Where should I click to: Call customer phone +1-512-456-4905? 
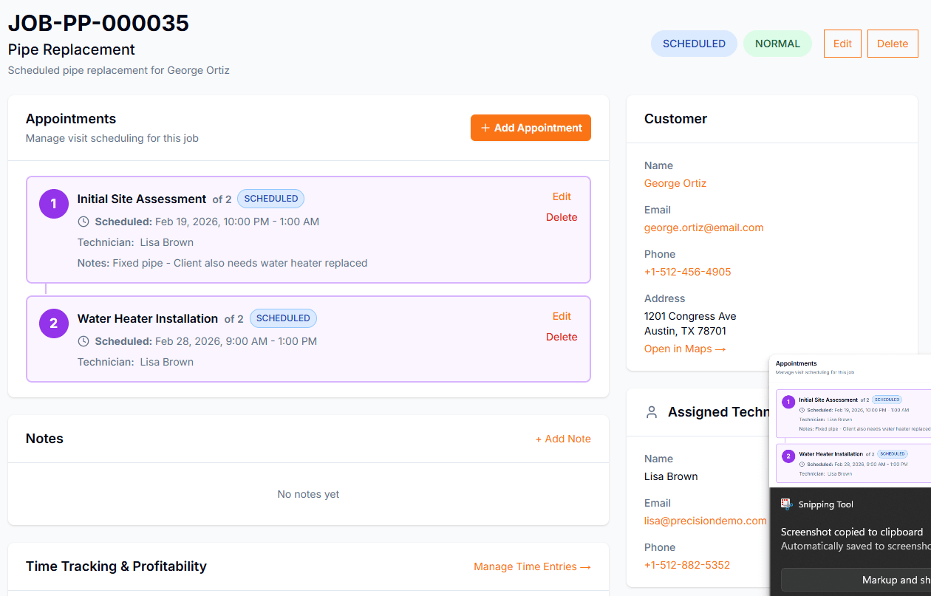click(687, 272)
